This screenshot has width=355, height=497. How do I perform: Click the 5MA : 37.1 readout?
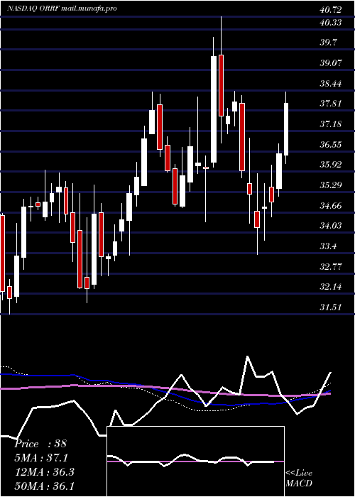tap(41, 458)
